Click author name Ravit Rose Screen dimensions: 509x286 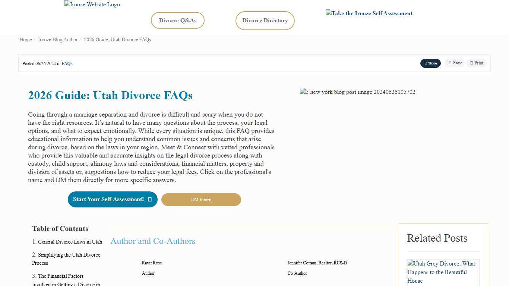152,263
